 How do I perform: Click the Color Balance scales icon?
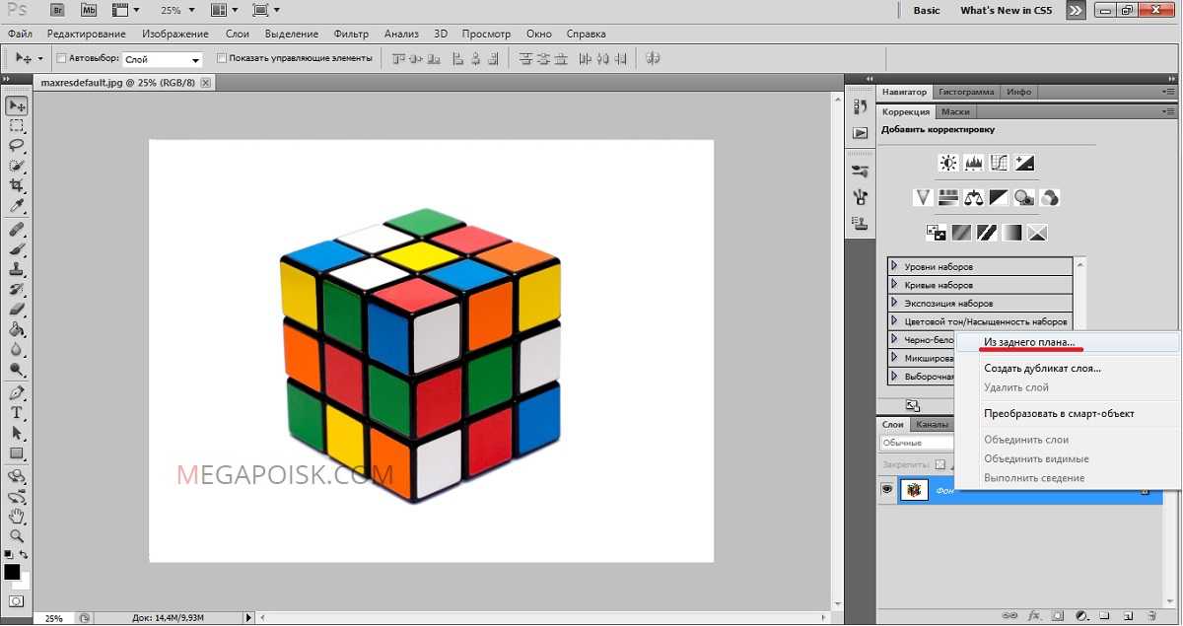974,197
